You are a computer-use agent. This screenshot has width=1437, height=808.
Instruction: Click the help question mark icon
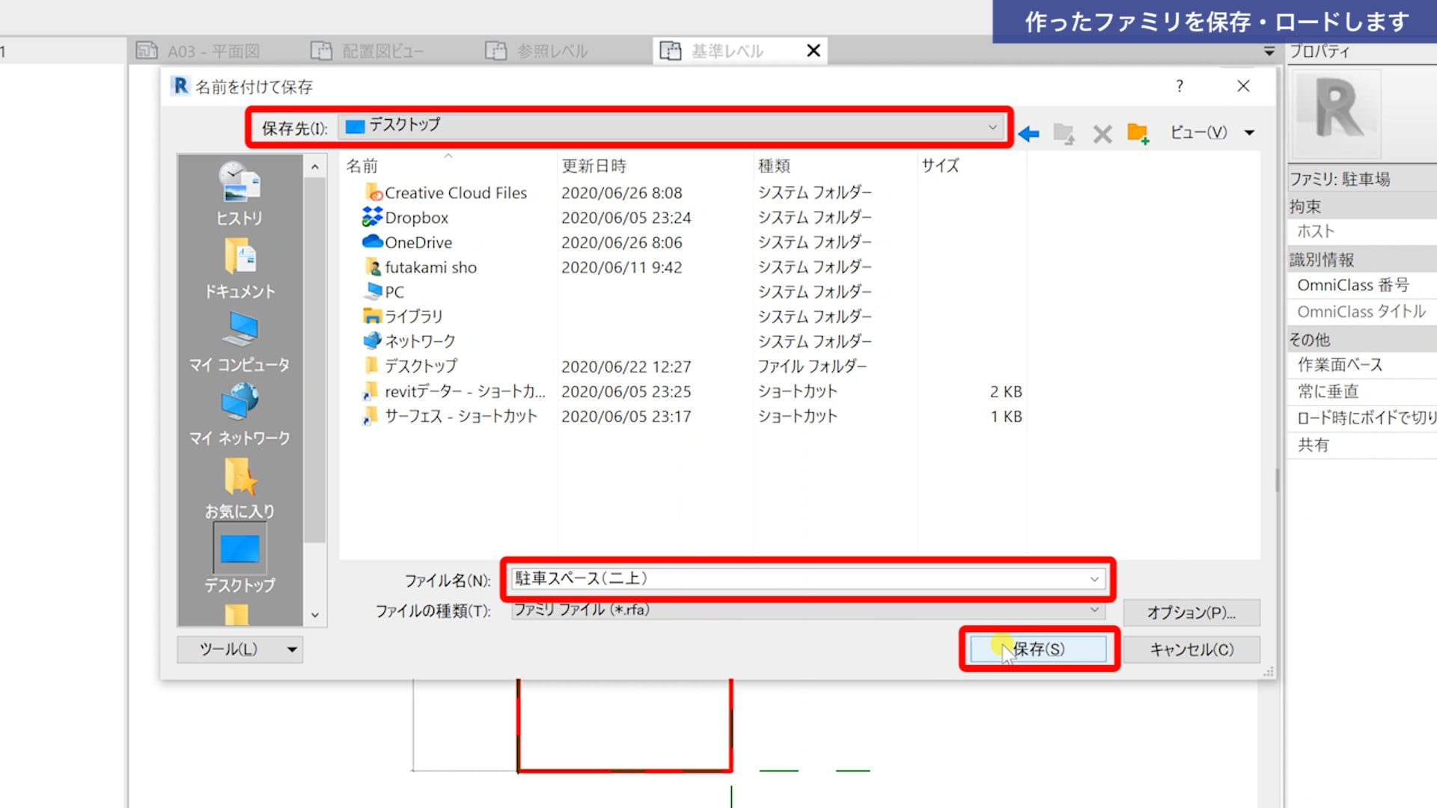(x=1180, y=86)
